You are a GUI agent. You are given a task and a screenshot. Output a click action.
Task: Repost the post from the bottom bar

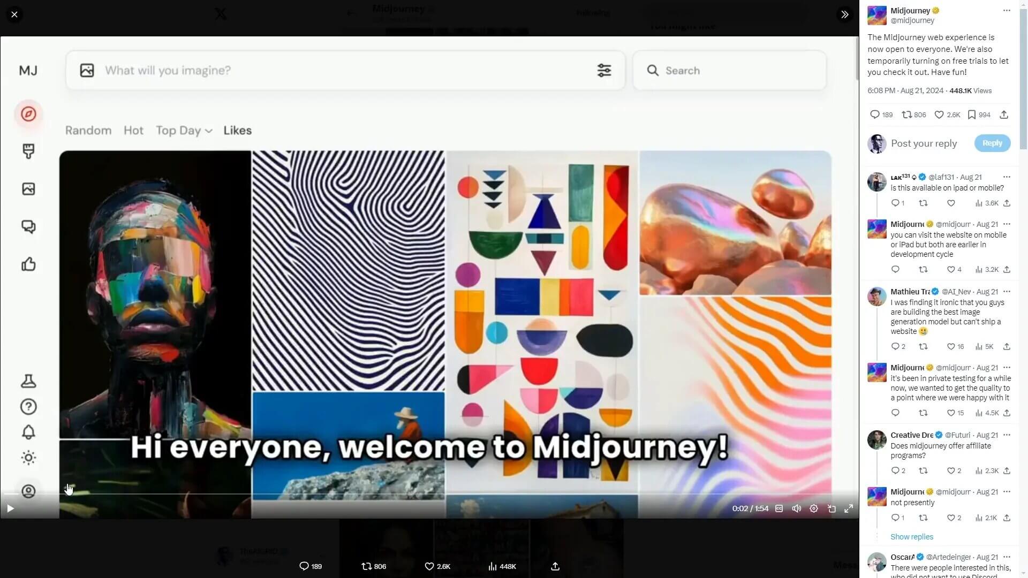click(367, 566)
